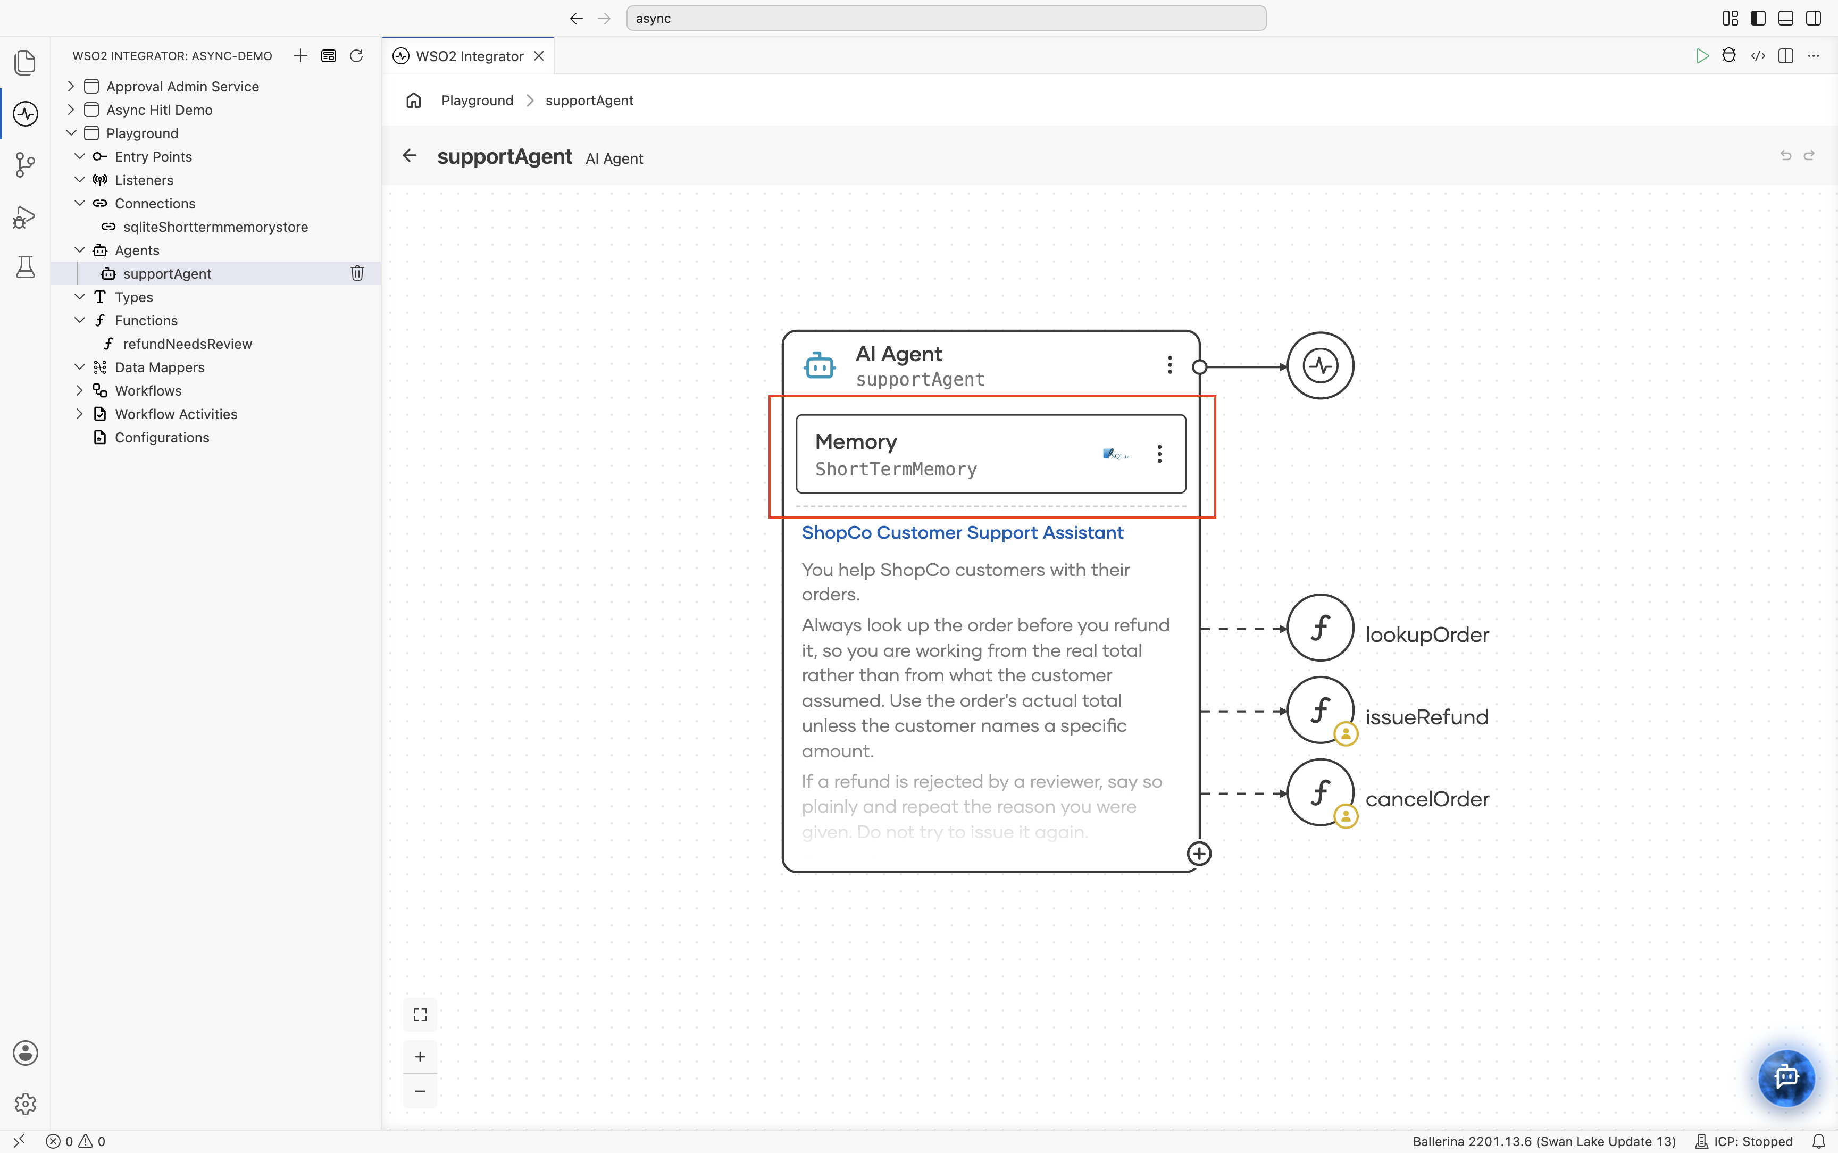Click the lookupOrder function tool node
Viewport: 1838px width, 1153px height.
pyautogui.click(x=1321, y=629)
